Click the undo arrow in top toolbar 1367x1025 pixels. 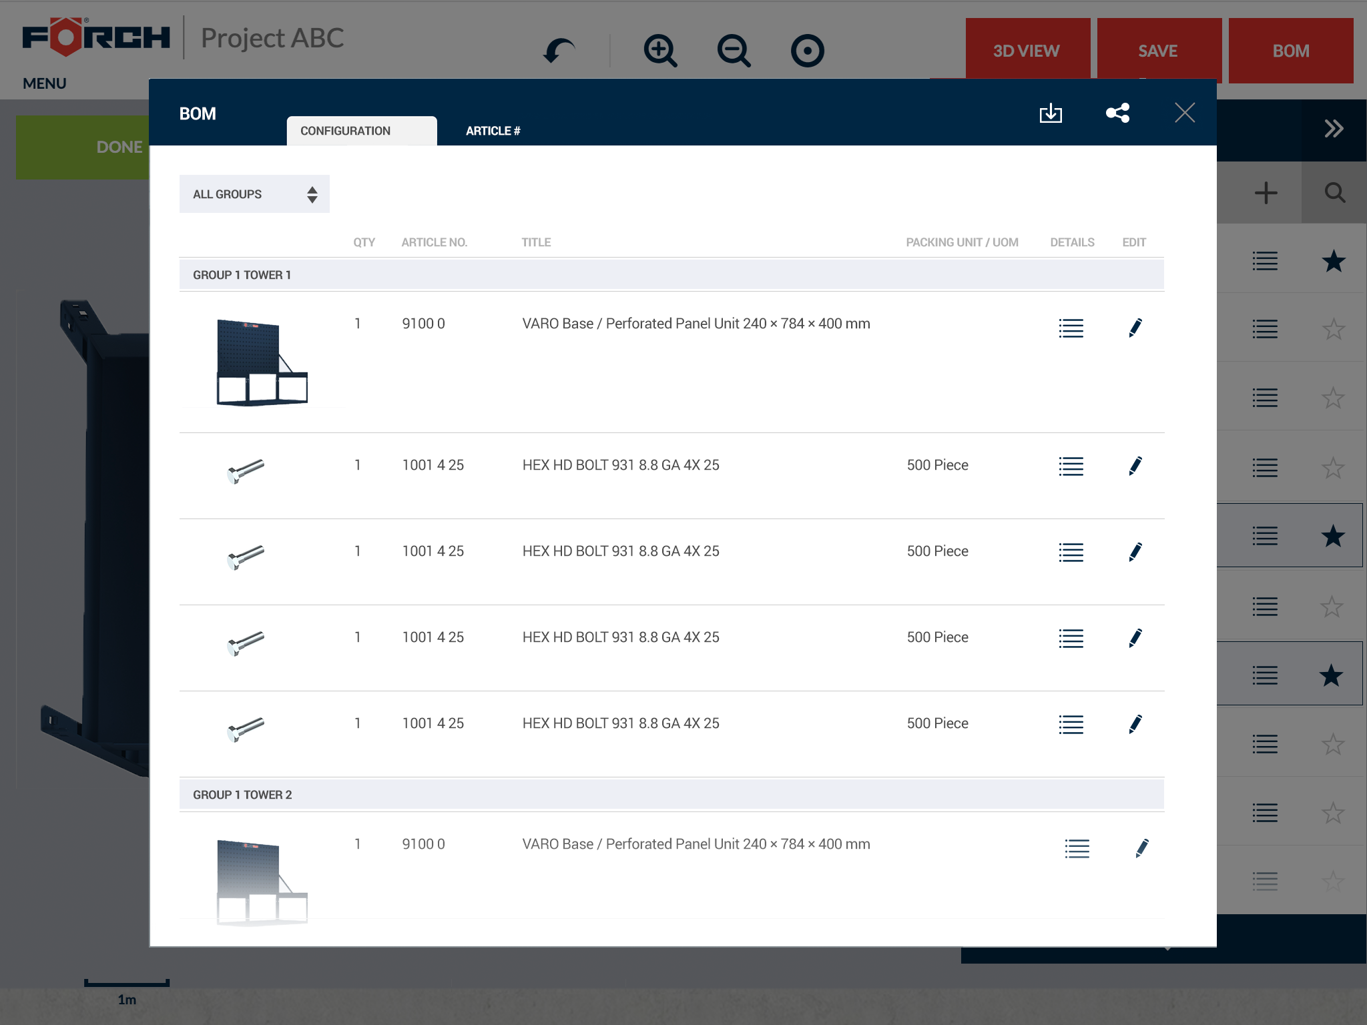click(x=559, y=51)
